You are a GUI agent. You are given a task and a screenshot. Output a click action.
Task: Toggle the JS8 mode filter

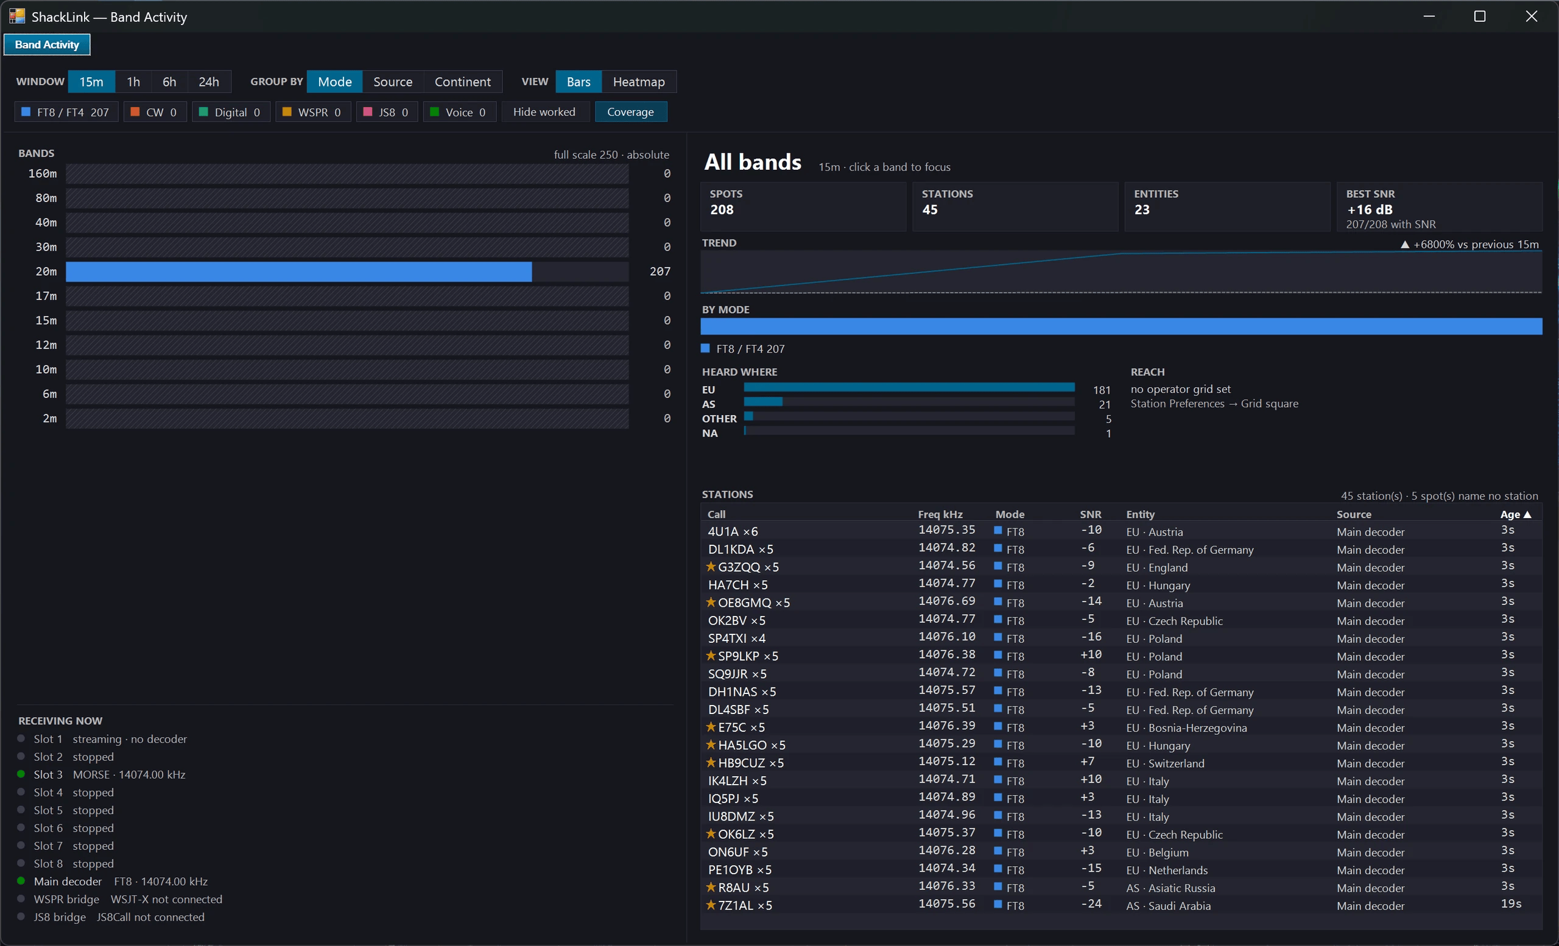click(x=387, y=112)
